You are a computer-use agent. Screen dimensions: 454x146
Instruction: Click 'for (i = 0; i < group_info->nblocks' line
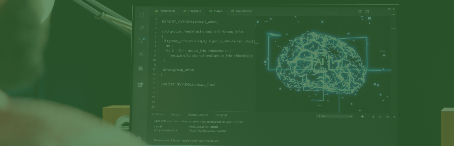click(x=199, y=51)
